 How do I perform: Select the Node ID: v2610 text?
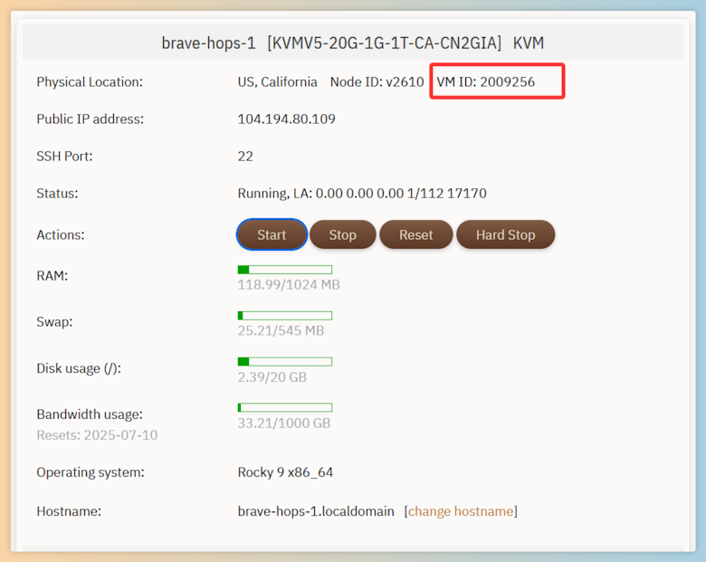pyautogui.click(x=377, y=82)
